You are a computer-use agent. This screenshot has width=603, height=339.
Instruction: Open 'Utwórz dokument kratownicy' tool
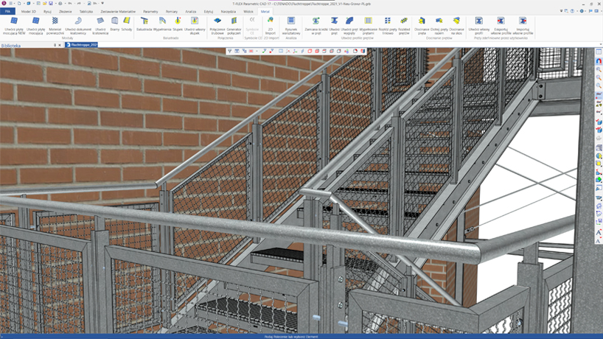(x=78, y=26)
